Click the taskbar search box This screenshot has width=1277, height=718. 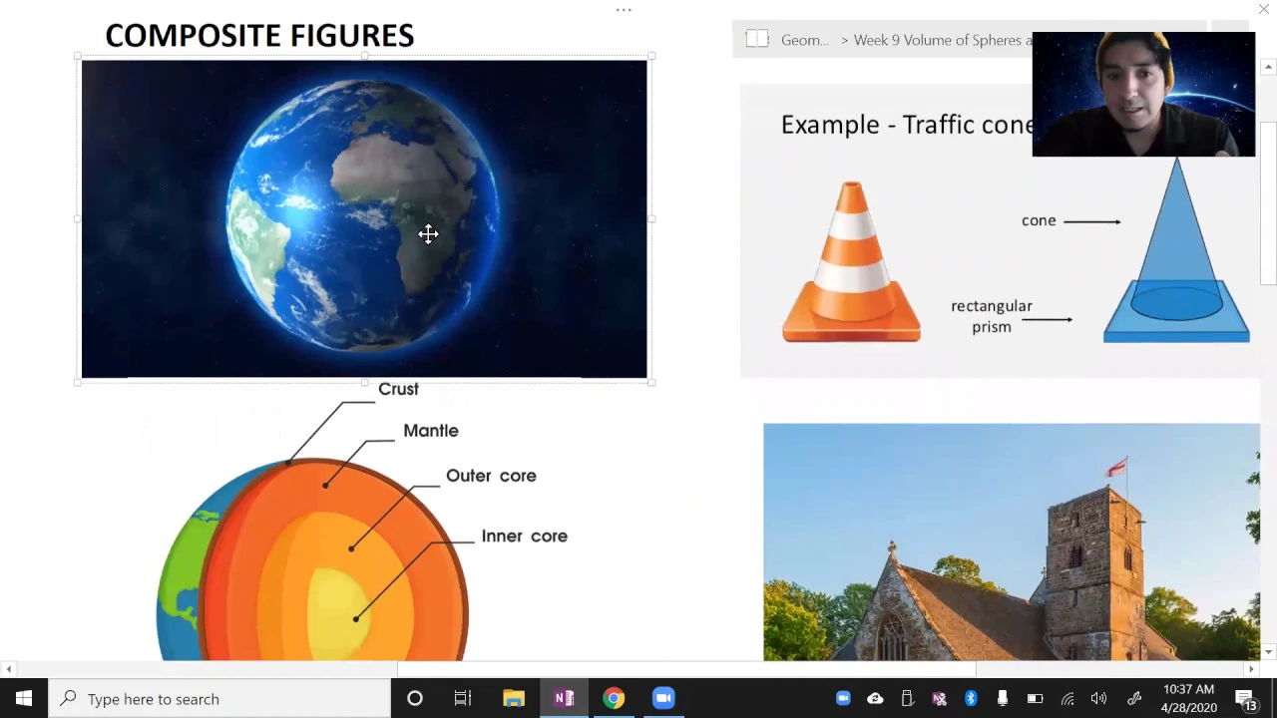pyautogui.click(x=219, y=699)
